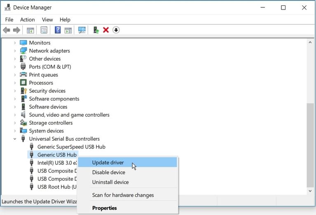Click the Security devices key icon
The width and height of the screenshot is (316, 215).
tap(23, 91)
